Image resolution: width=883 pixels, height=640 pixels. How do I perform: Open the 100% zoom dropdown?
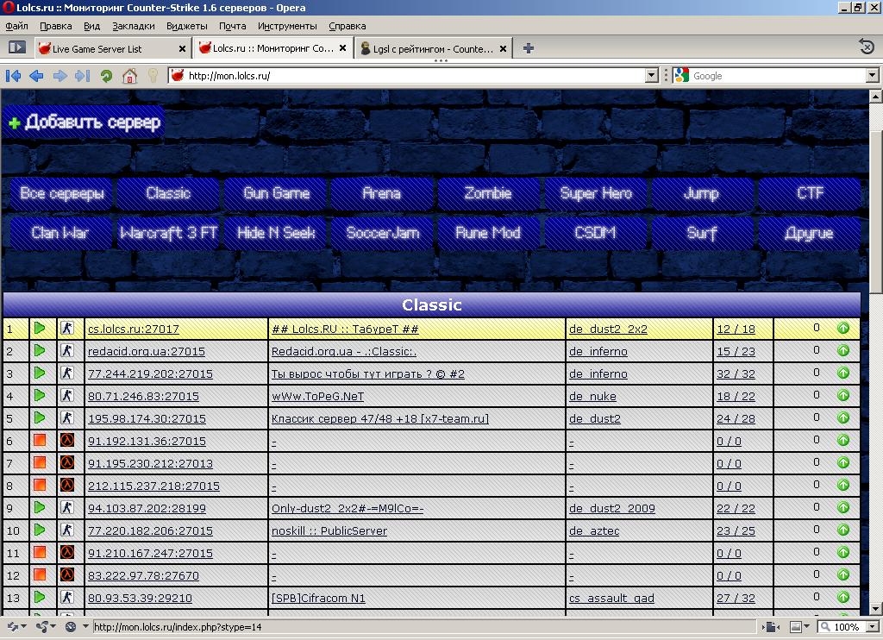coord(873,626)
